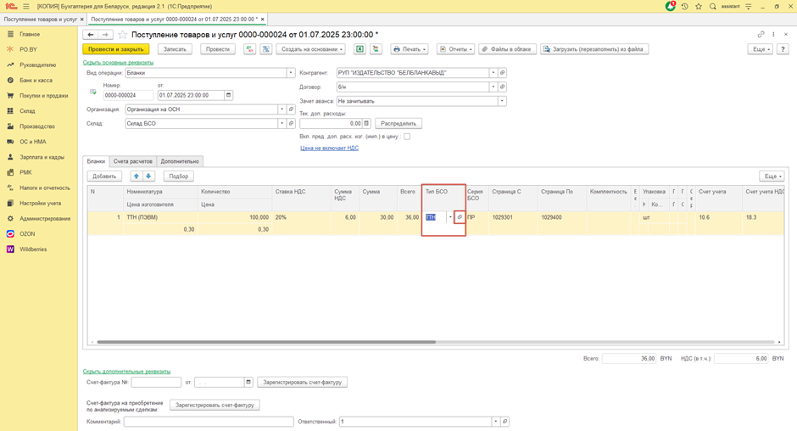Open Банк и касса sidebar section
797x431 pixels.
pyautogui.click(x=36, y=81)
